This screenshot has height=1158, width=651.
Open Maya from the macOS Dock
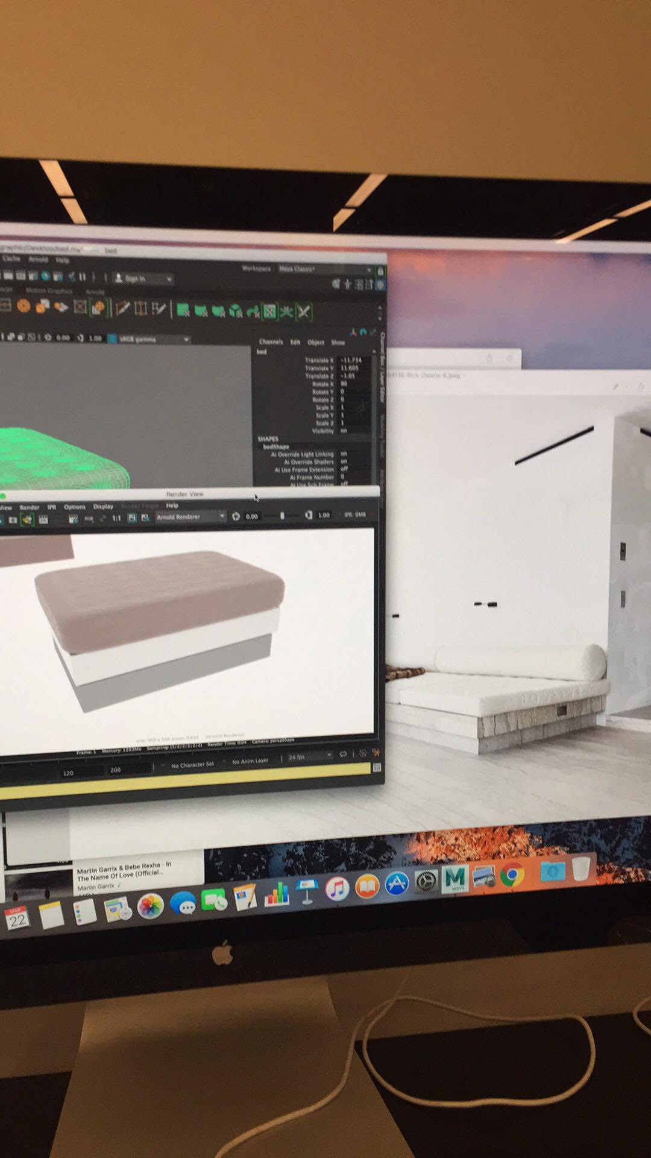point(455,879)
